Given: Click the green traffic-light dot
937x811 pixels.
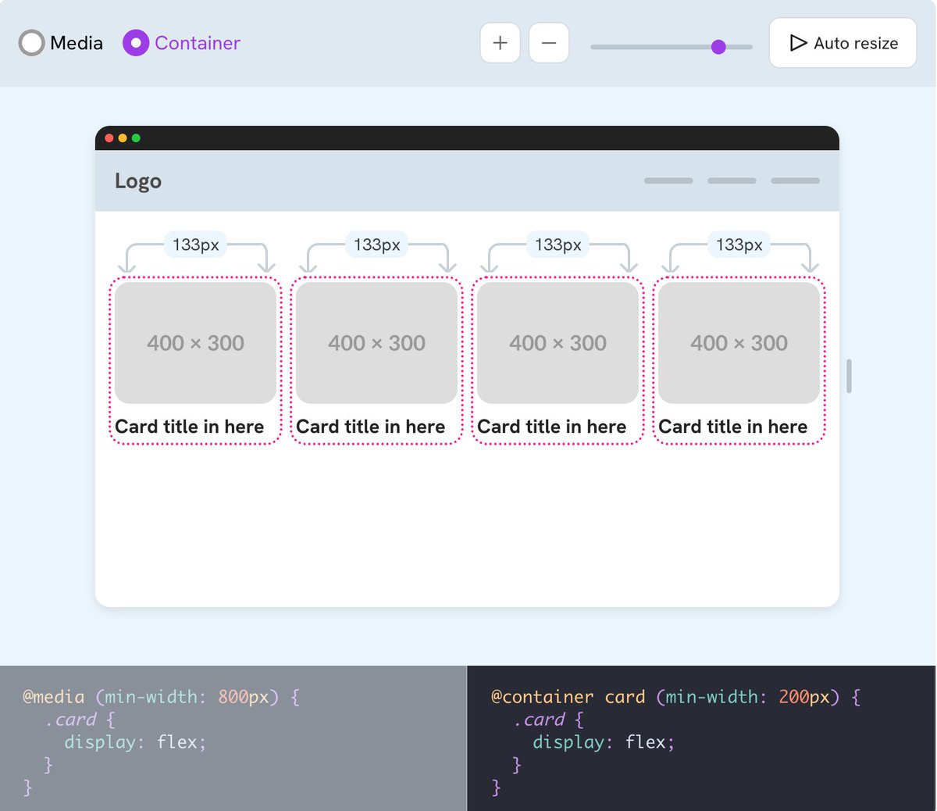Looking at the screenshot, I should click(136, 138).
